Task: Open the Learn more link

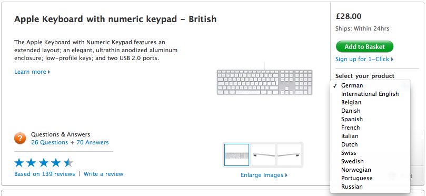Action: pyautogui.click(x=32, y=72)
